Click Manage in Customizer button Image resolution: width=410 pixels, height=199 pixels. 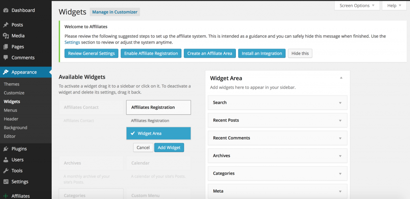coord(115,12)
